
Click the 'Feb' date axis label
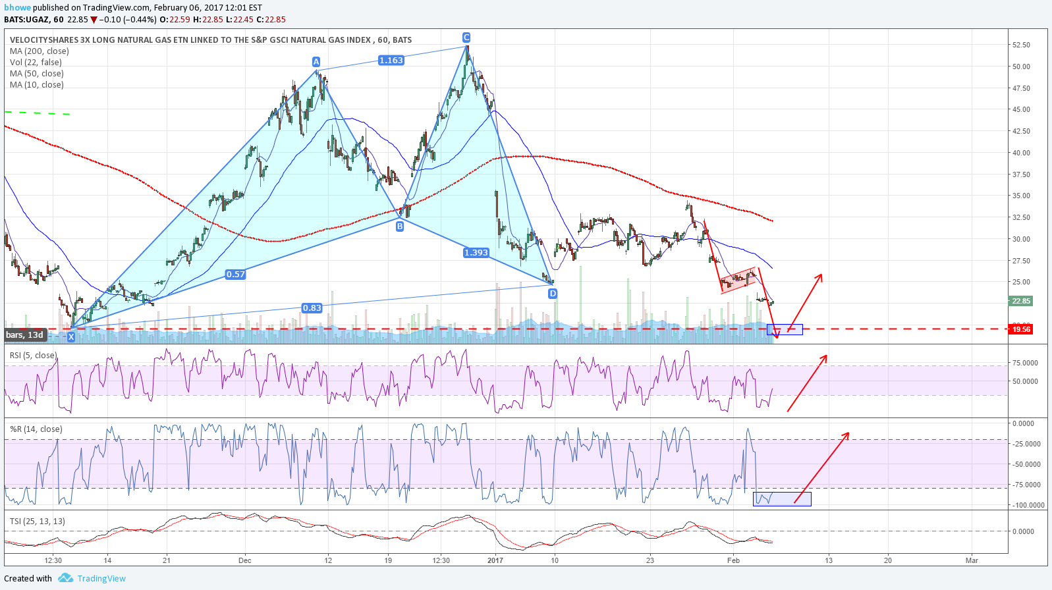[x=733, y=561]
